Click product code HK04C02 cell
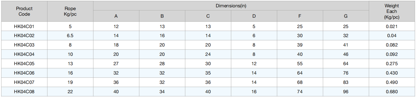This screenshot has height=99, width=417. [24, 36]
